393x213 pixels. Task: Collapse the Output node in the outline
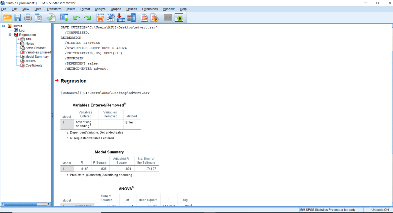coord(3,26)
